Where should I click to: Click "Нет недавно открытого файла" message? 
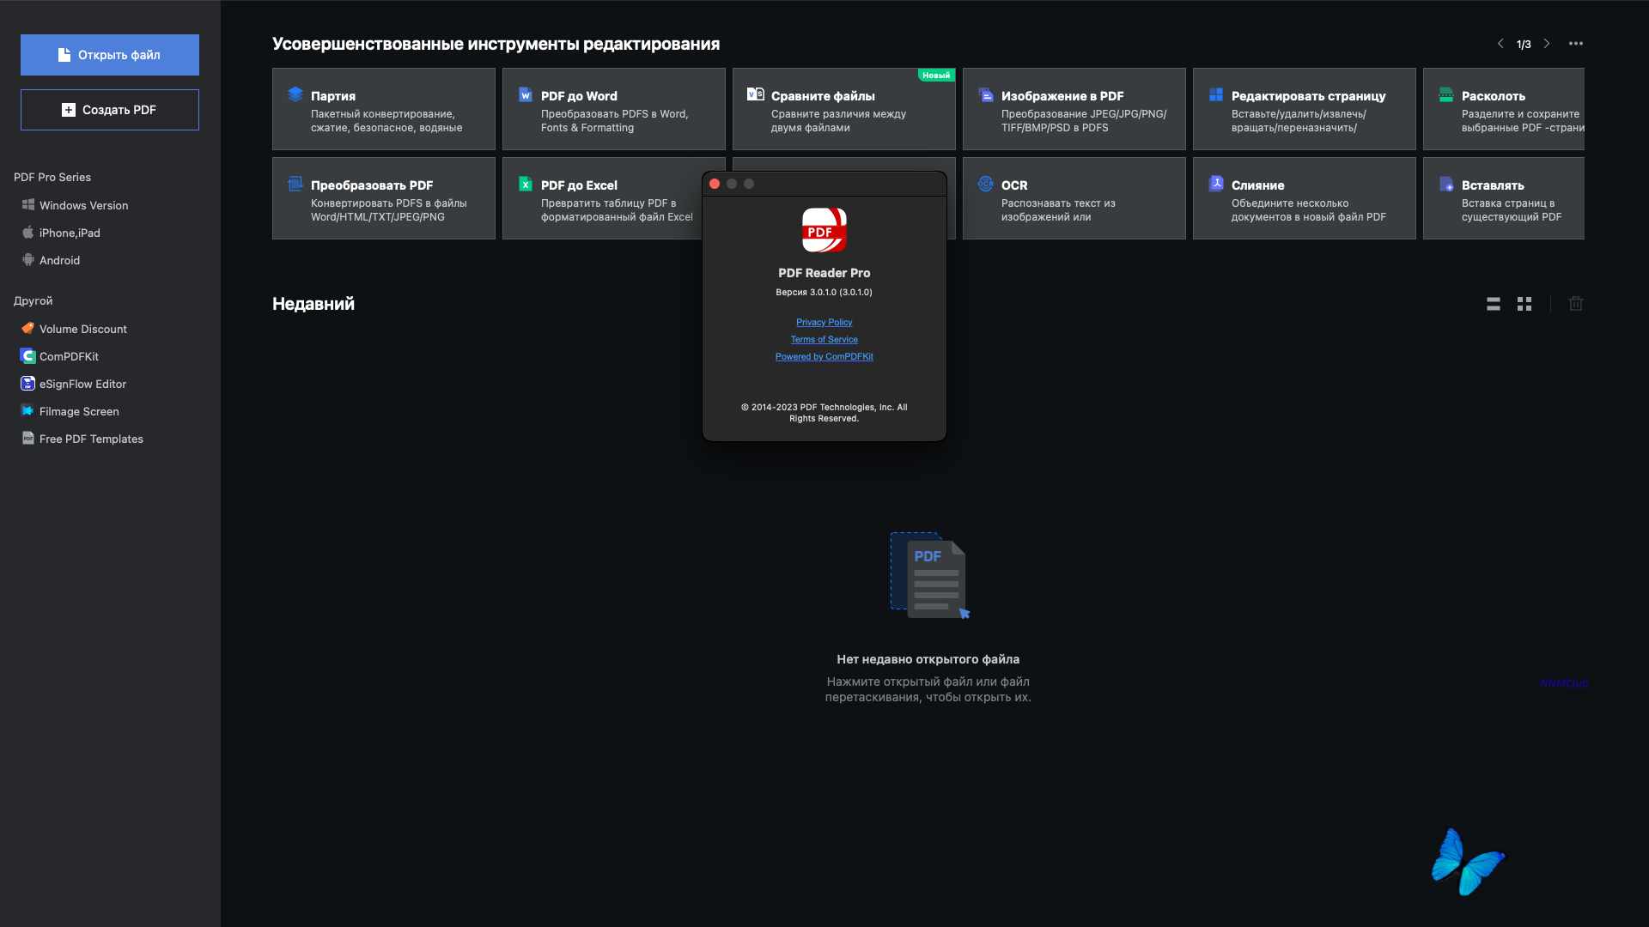click(928, 659)
